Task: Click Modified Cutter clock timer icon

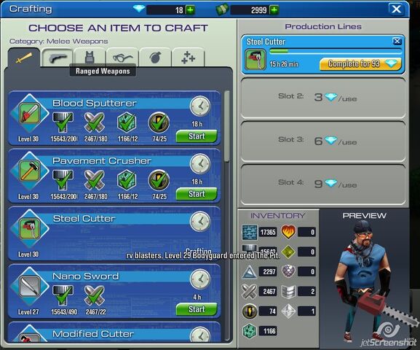Action: point(200,335)
